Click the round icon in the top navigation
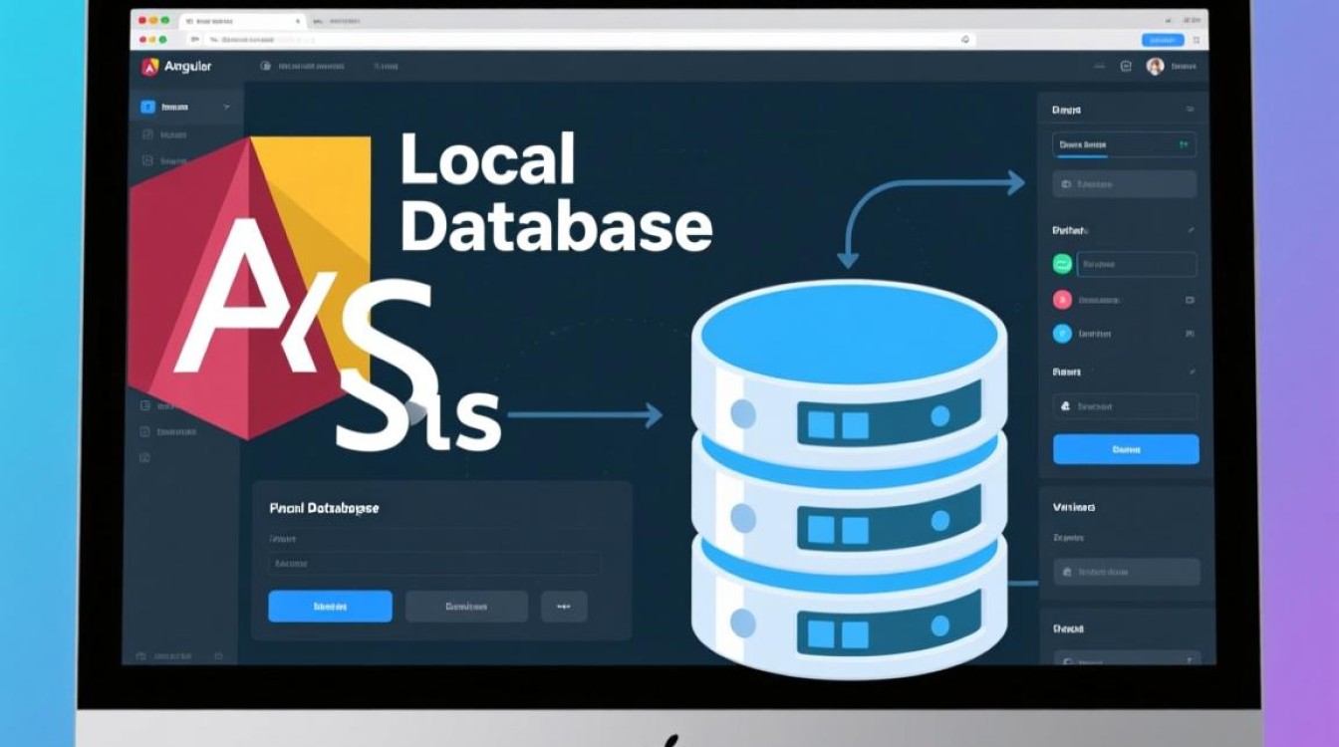Viewport: 1339px width, 747px height. (x=265, y=67)
